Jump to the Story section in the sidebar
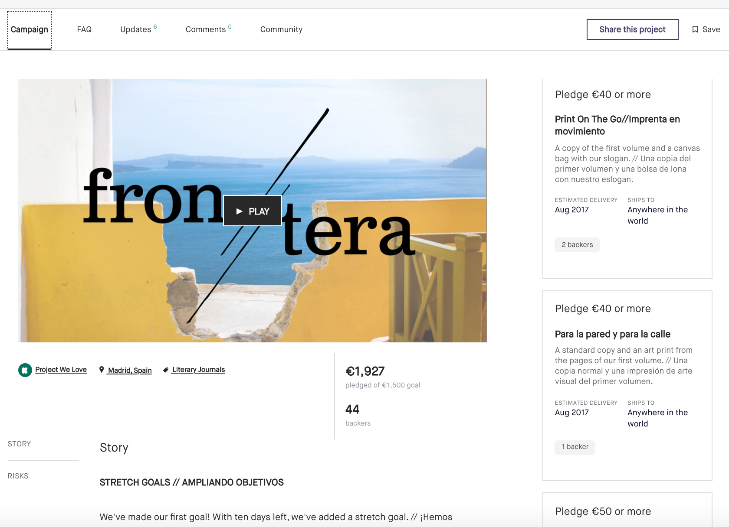The width and height of the screenshot is (729, 527). [x=19, y=444]
